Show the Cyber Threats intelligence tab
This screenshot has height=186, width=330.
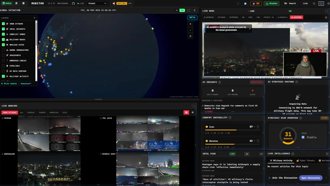(x=306, y=160)
